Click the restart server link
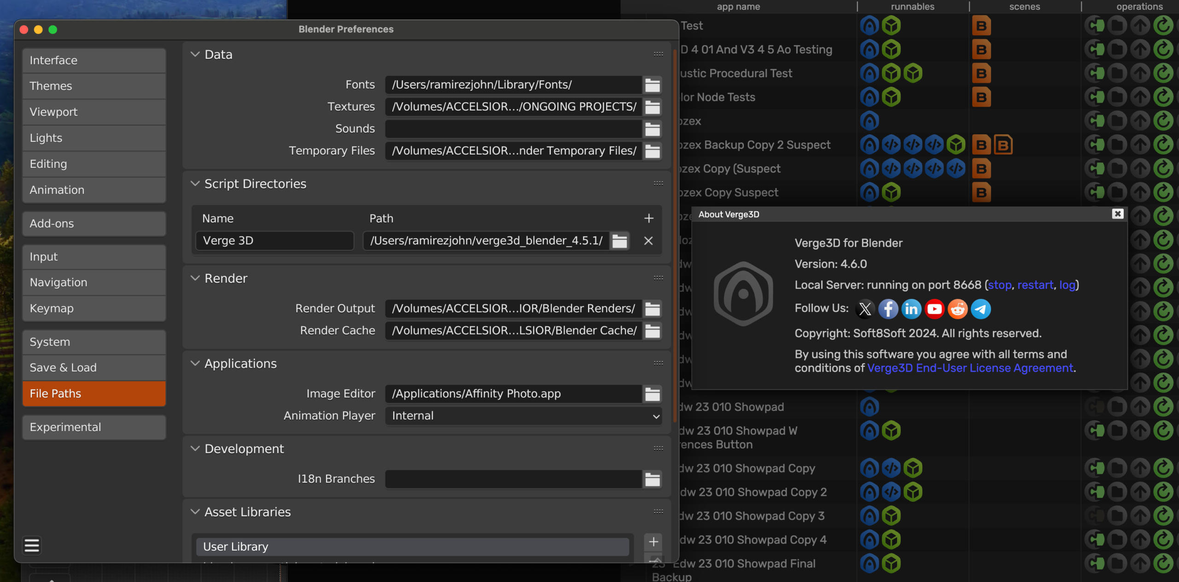The height and width of the screenshot is (582, 1179). click(1035, 285)
